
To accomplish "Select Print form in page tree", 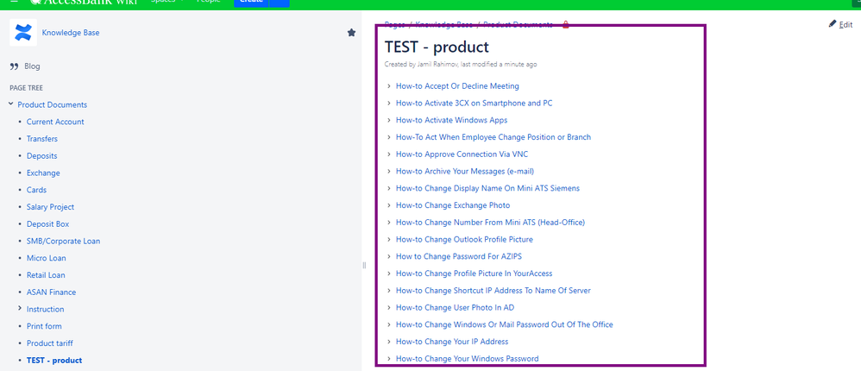I will tap(44, 326).
